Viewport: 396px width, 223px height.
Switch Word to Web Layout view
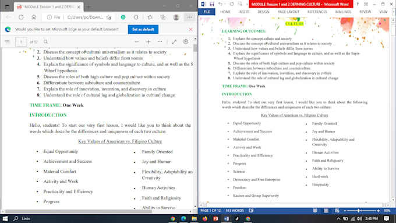[337, 211]
